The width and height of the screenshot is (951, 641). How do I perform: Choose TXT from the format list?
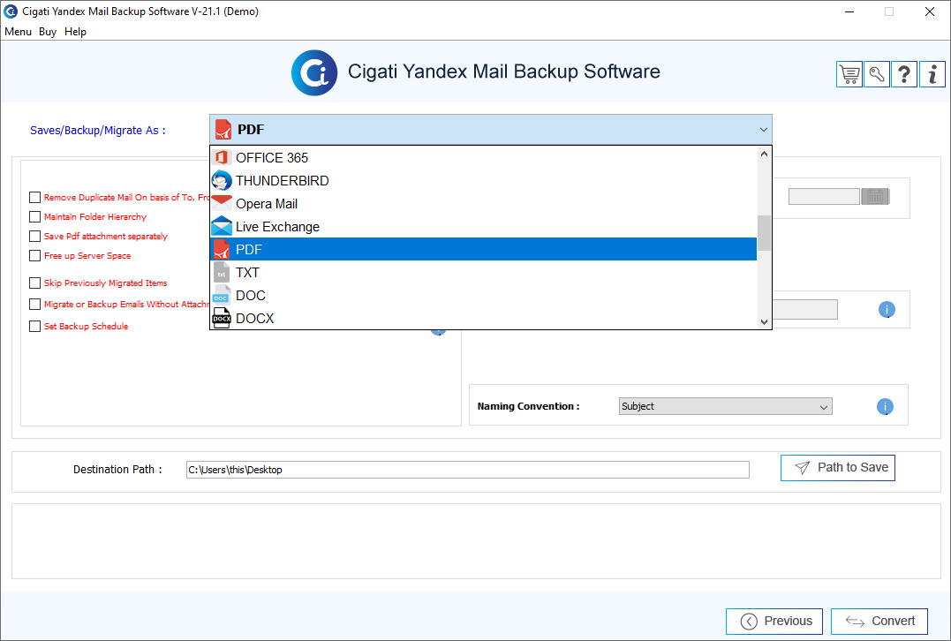[x=483, y=273]
